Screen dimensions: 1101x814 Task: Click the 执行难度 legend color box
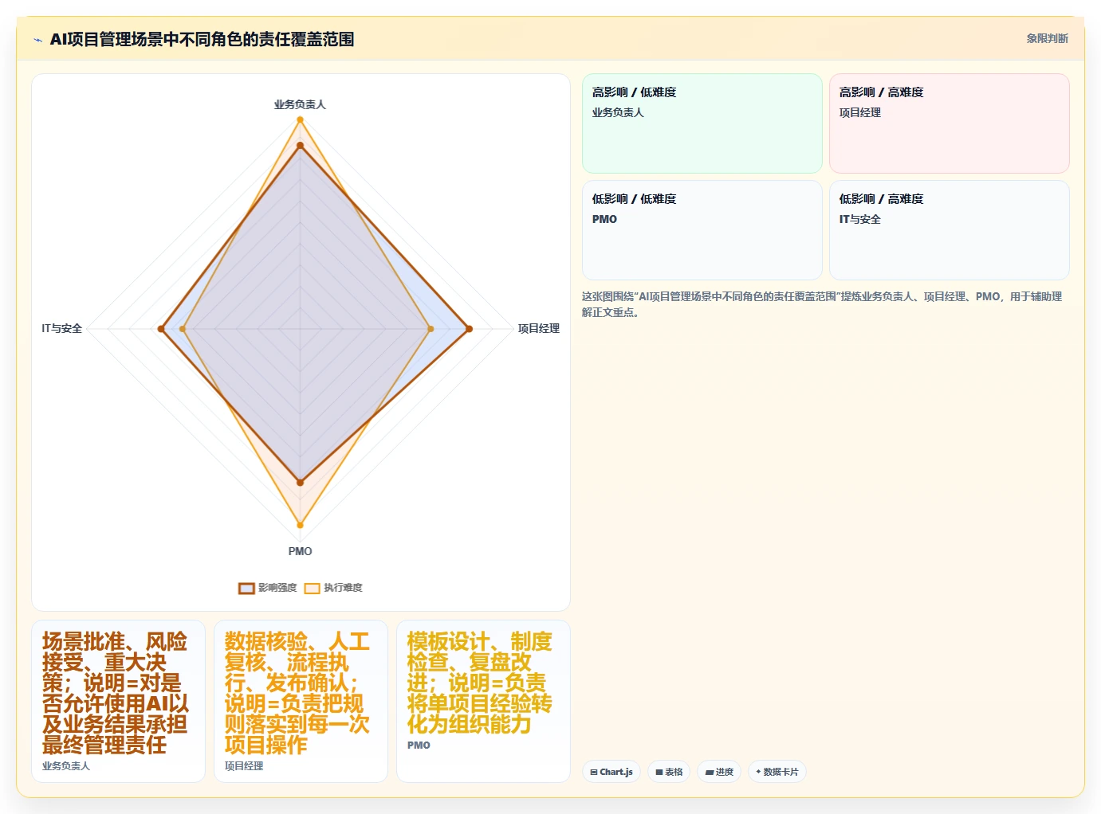pos(312,589)
